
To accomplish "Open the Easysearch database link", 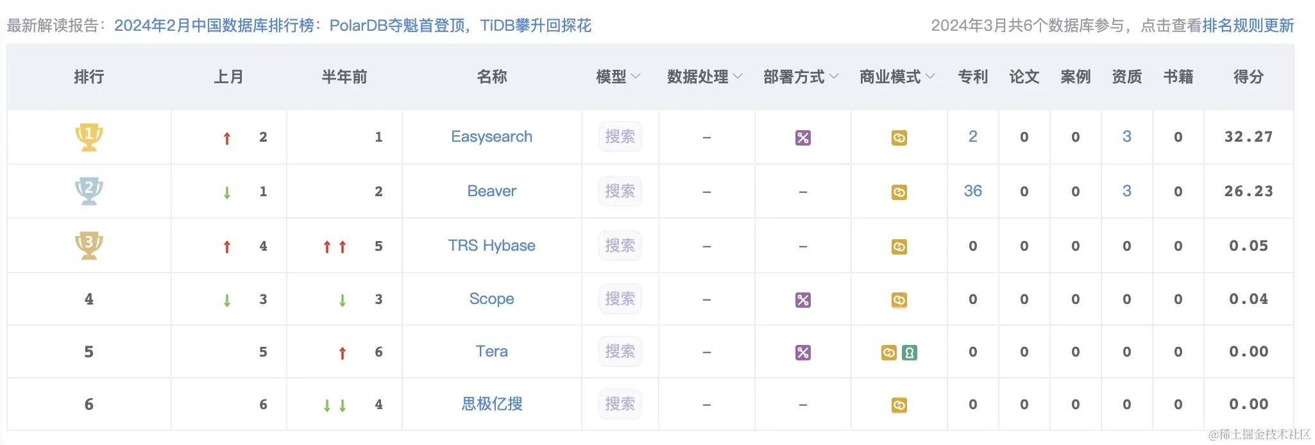I will point(492,137).
